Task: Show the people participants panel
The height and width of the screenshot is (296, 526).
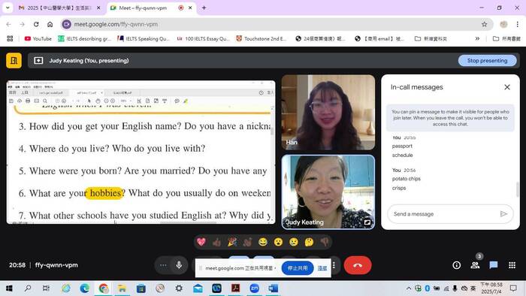Action: click(475, 265)
